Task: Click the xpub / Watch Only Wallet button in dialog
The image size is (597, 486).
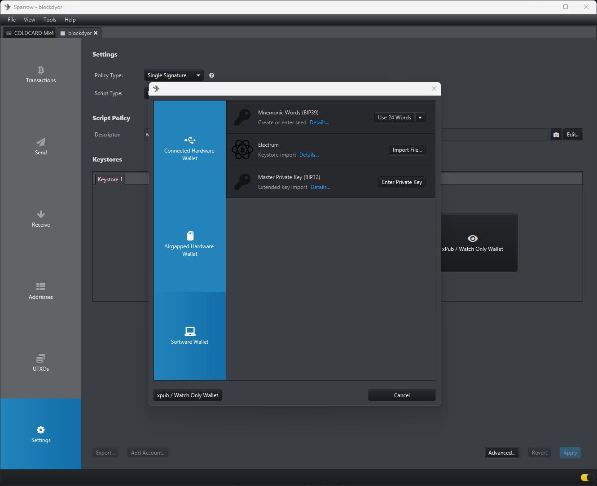Action: click(x=188, y=395)
